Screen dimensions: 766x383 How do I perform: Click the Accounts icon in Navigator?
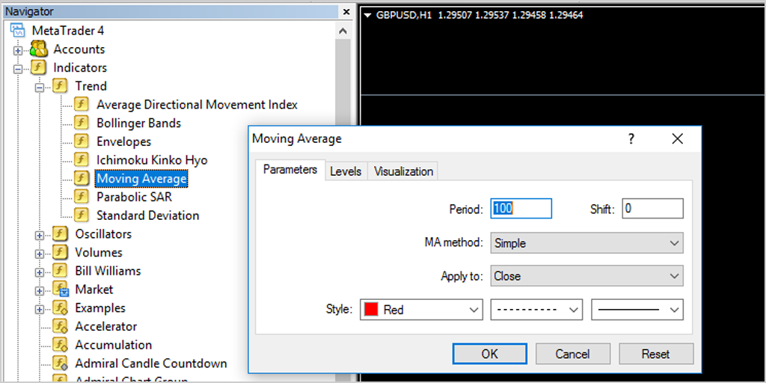(x=38, y=49)
